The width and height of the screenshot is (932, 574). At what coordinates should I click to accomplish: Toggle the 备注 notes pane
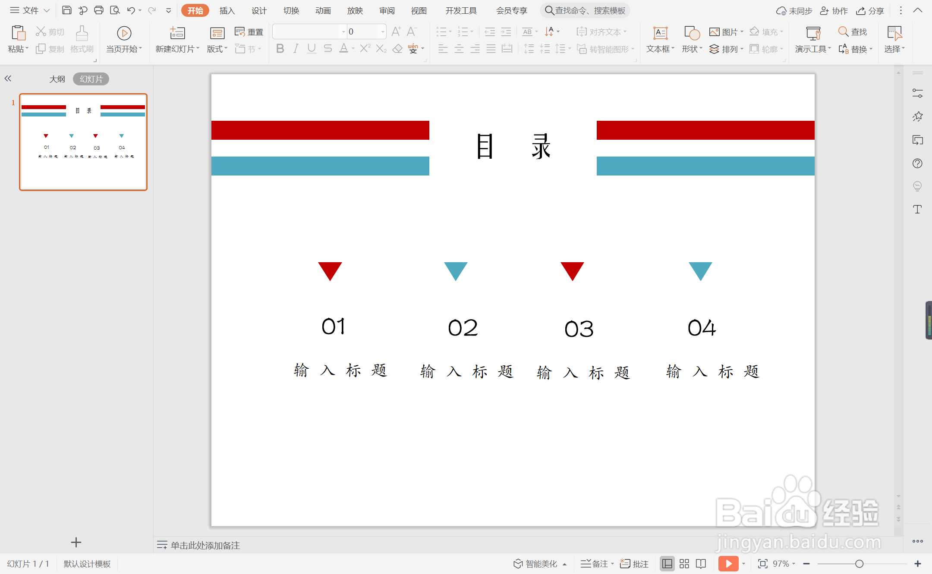tap(595, 563)
